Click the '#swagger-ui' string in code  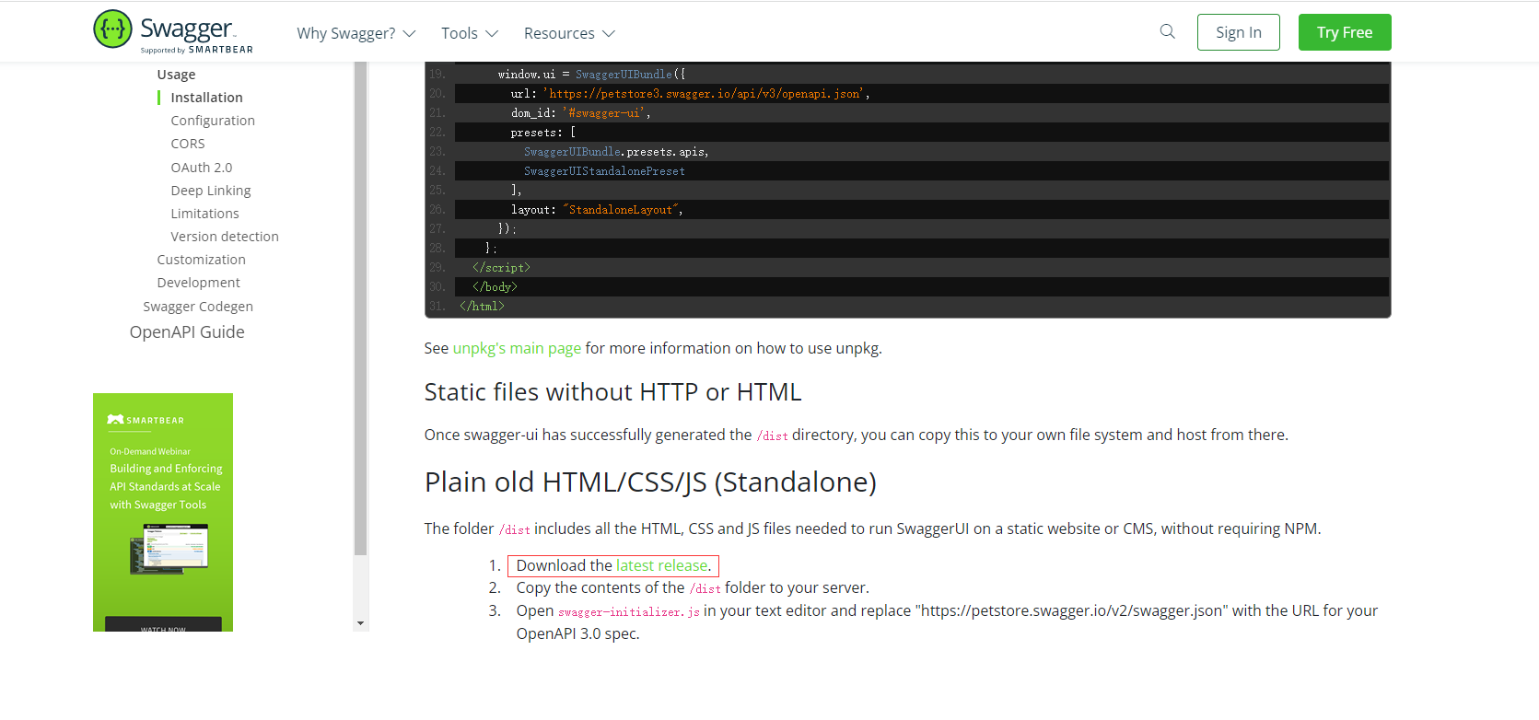pyautogui.click(x=605, y=113)
